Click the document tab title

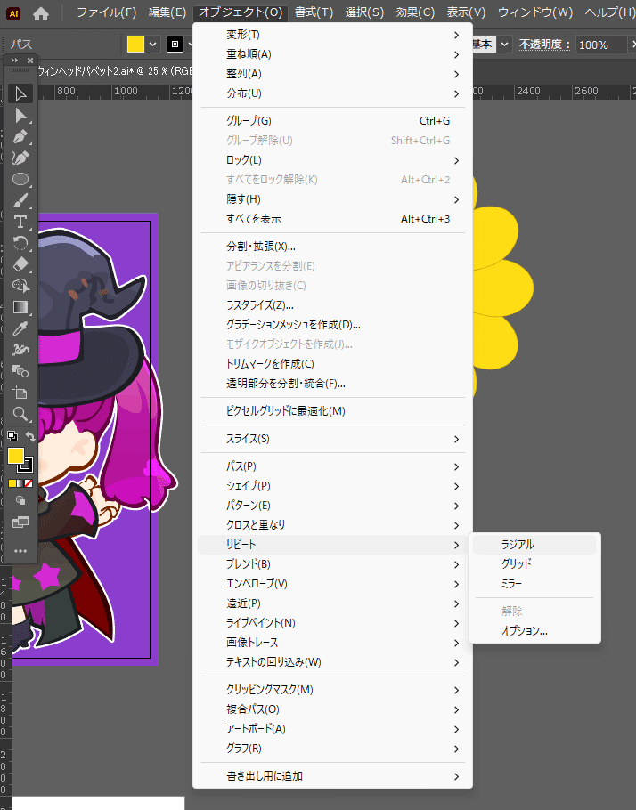click(115, 71)
